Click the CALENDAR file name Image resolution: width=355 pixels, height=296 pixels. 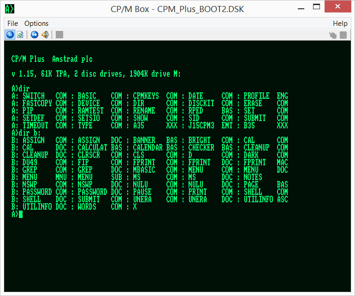click(x=148, y=147)
